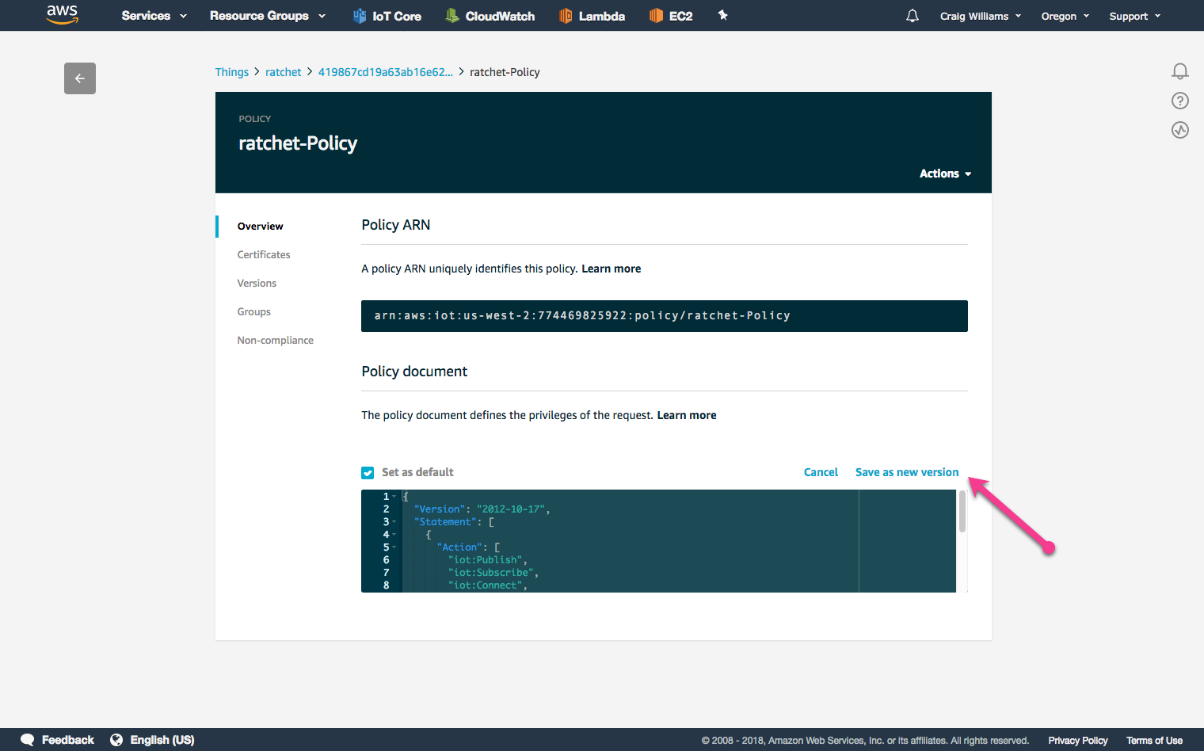Screen dimensions: 1204x751
Task: Open the policy Actions dropdown
Action: point(945,173)
